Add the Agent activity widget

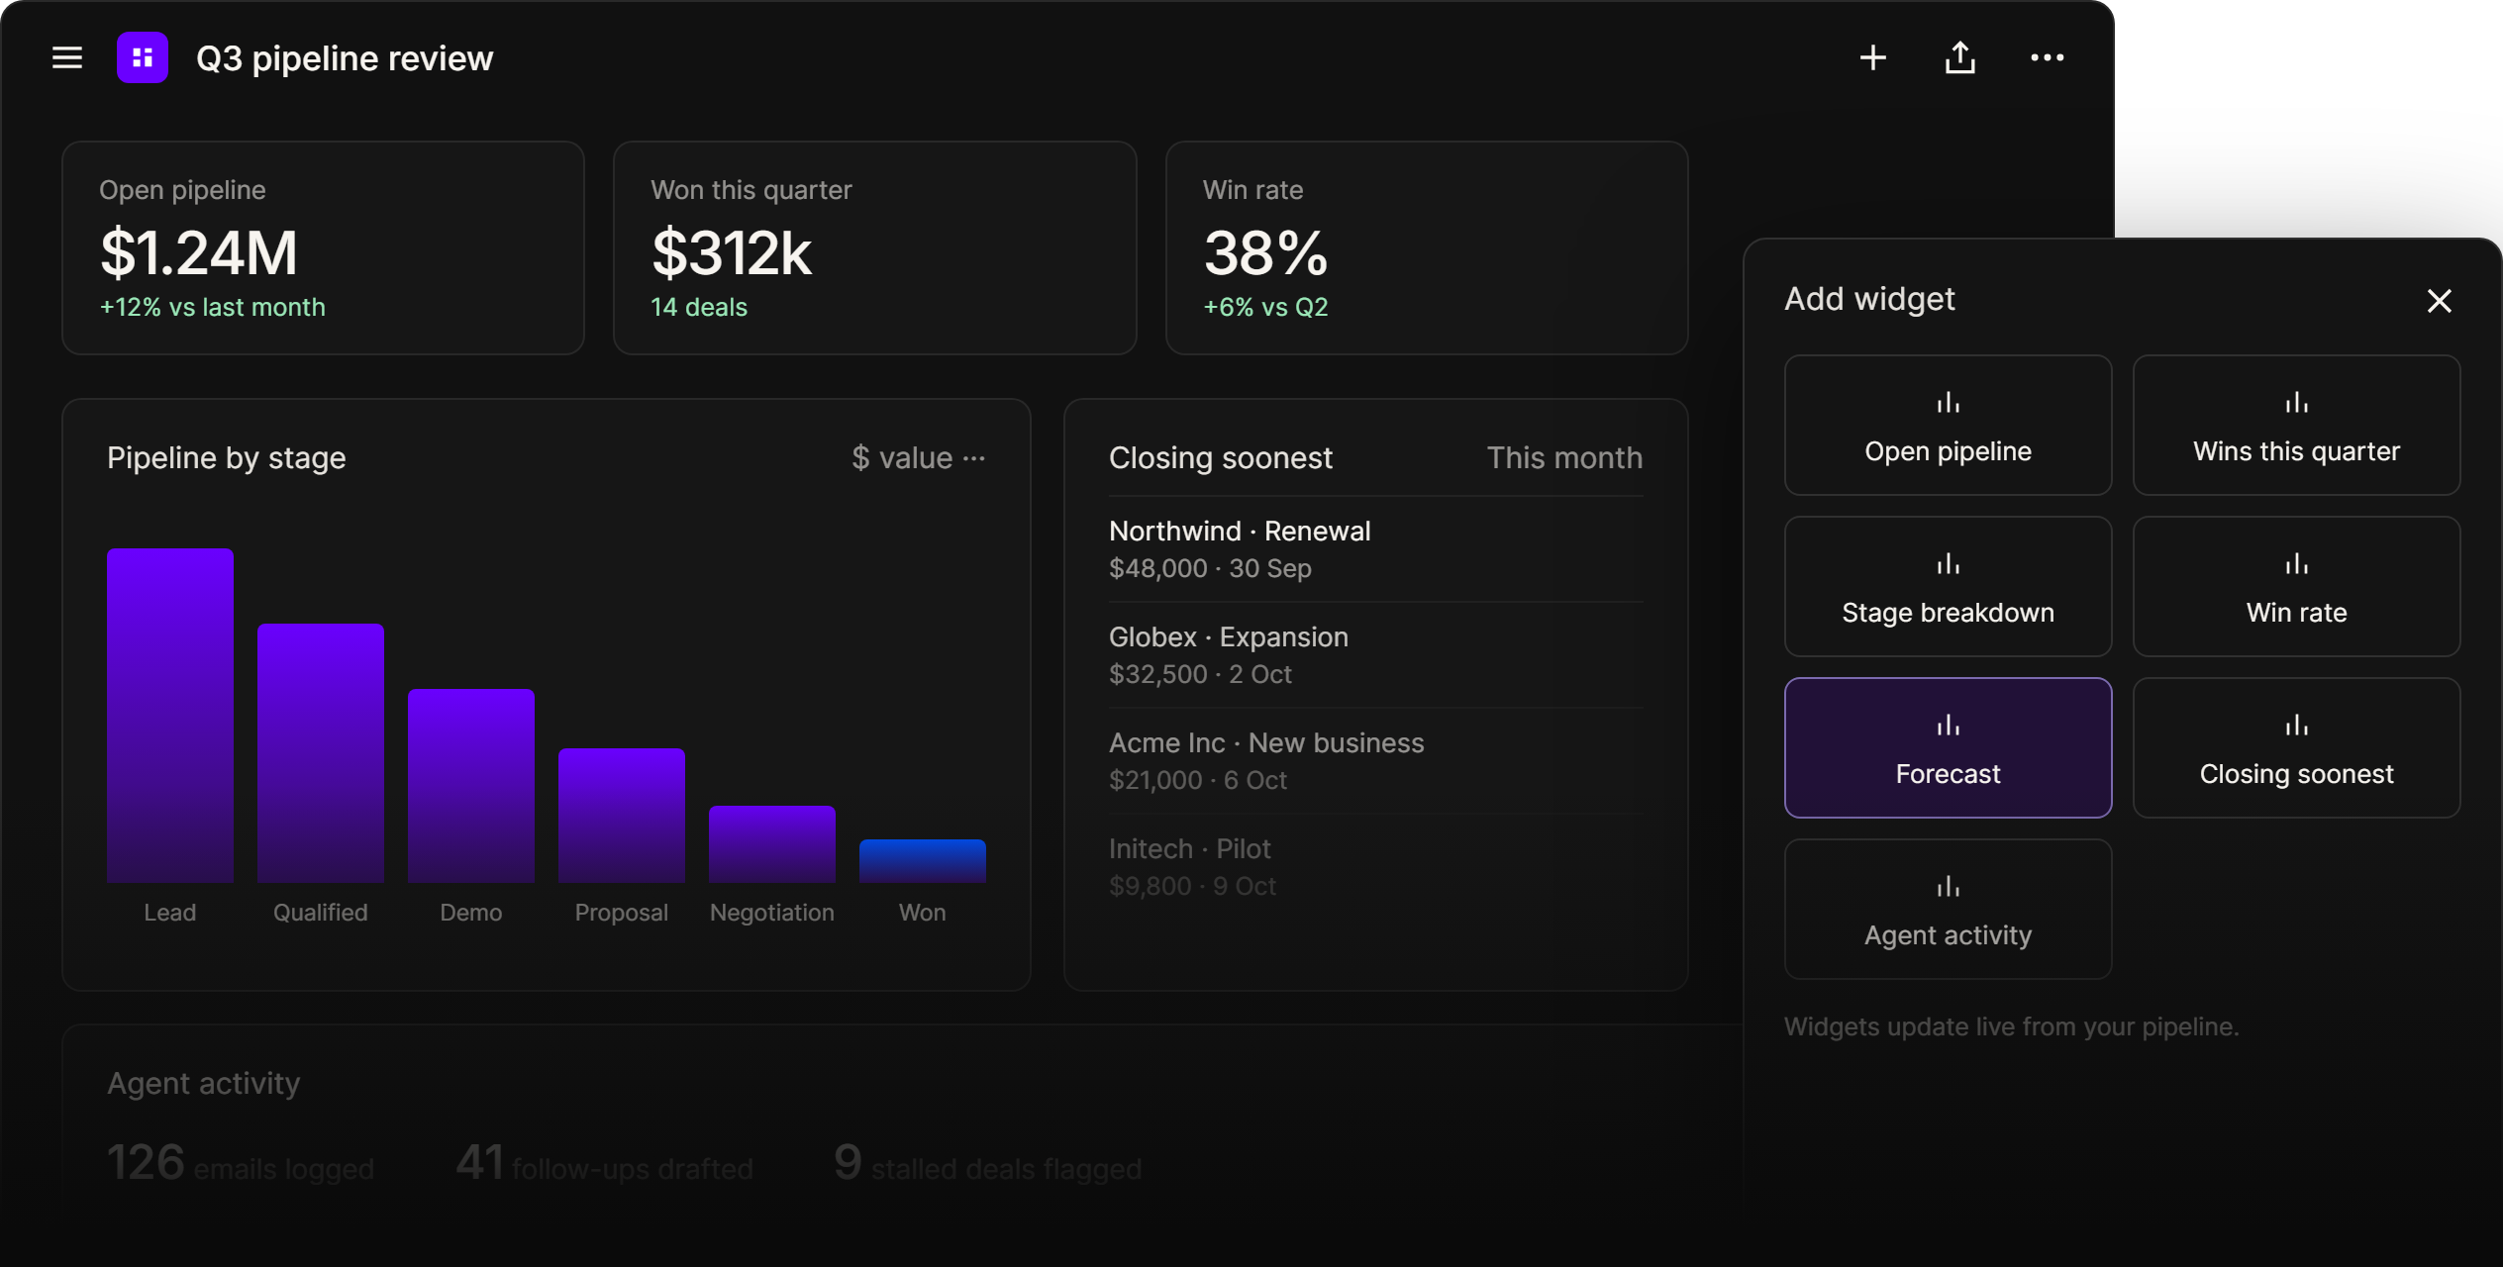[1948, 909]
